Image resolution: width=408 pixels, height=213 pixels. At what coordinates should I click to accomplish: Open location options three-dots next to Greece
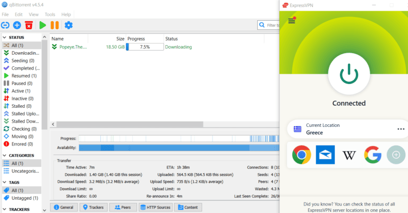point(401,129)
